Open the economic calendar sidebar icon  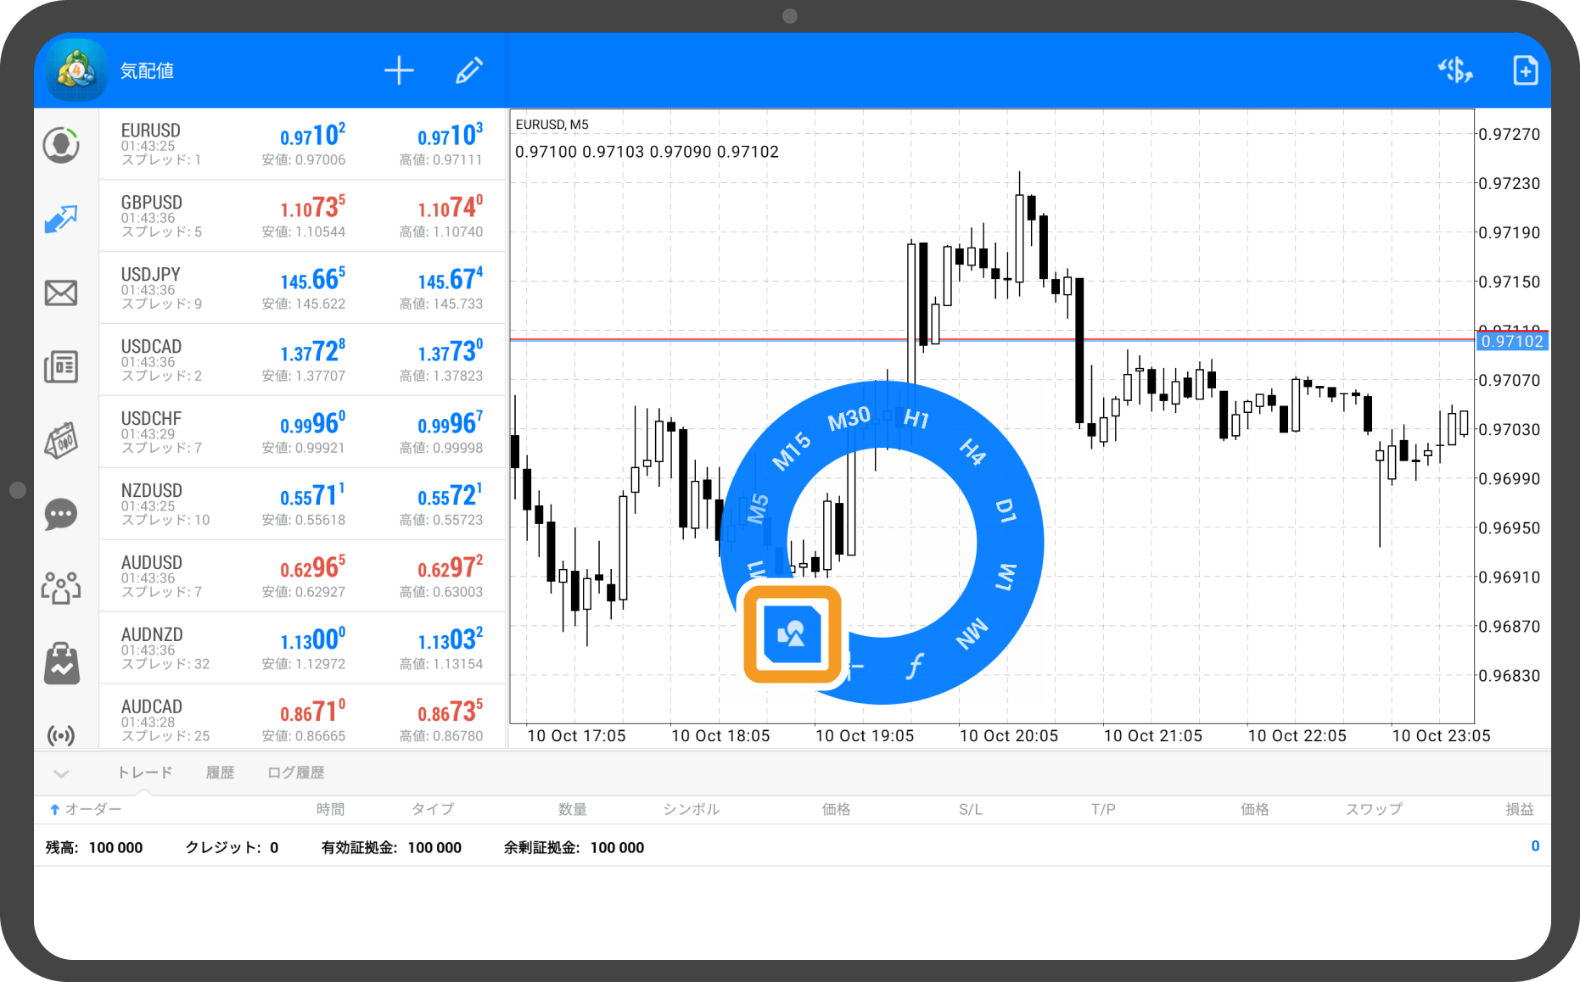pos(61,440)
